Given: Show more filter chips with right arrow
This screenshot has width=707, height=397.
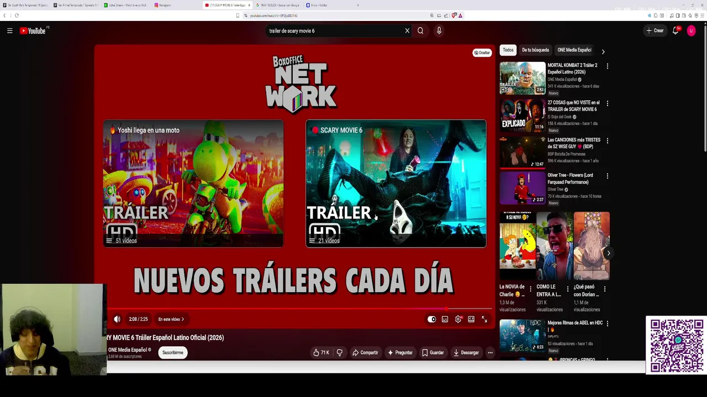Looking at the screenshot, I should (x=603, y=52).
